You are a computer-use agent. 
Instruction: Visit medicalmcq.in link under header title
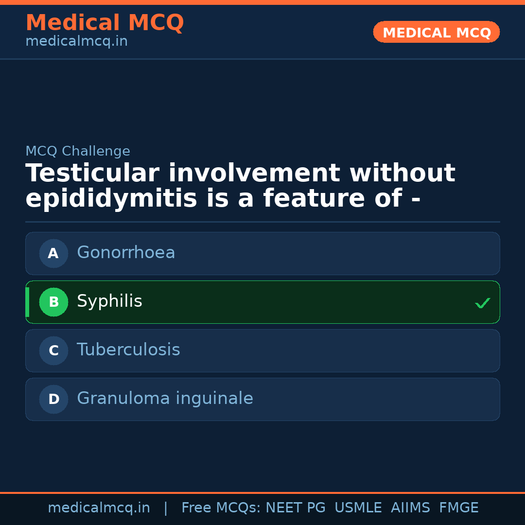tap(76, 42)
